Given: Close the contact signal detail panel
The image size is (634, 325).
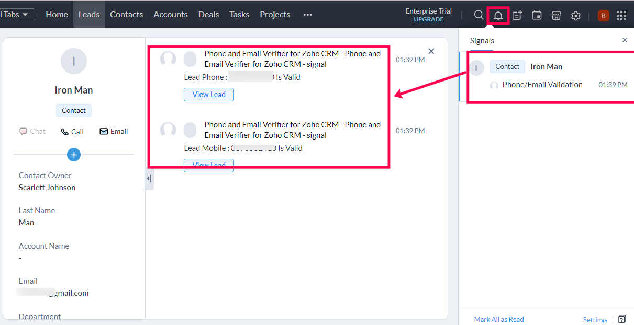Looking at the screenshot, I should [x=431, y=51].
